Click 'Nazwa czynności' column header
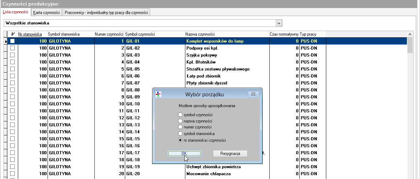The height and width of the screenshot is (179, 420). (x=200, y=34)
